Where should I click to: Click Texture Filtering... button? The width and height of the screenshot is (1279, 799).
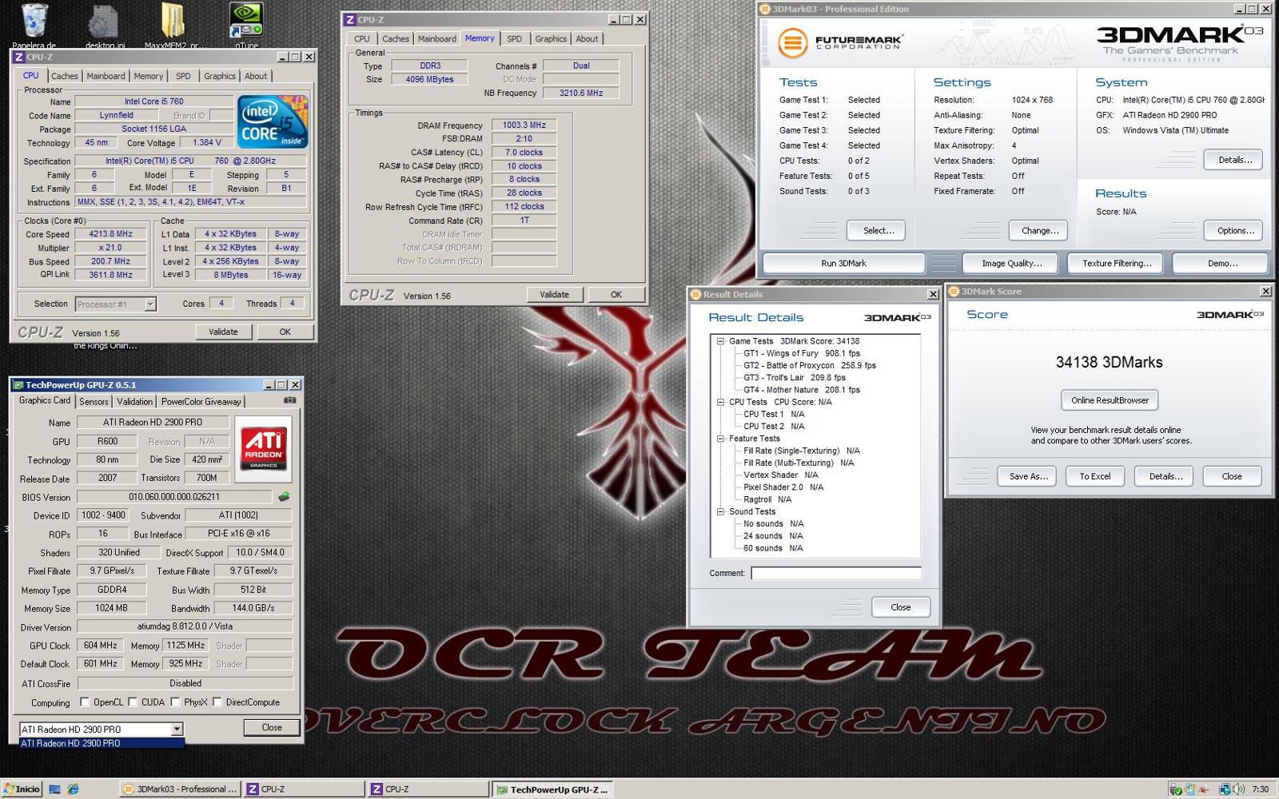click(1117, 263)
